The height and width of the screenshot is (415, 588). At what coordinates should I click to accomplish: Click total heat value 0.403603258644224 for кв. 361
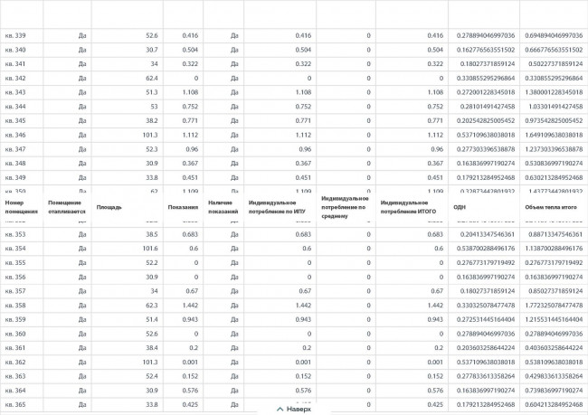pos(554,348)
